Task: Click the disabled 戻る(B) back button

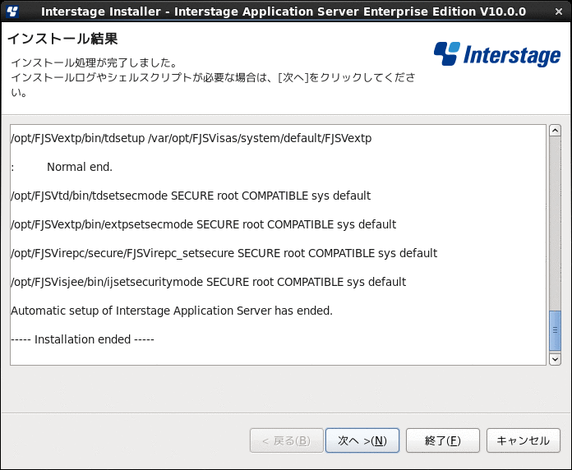Action: click(x=286, y=440)
